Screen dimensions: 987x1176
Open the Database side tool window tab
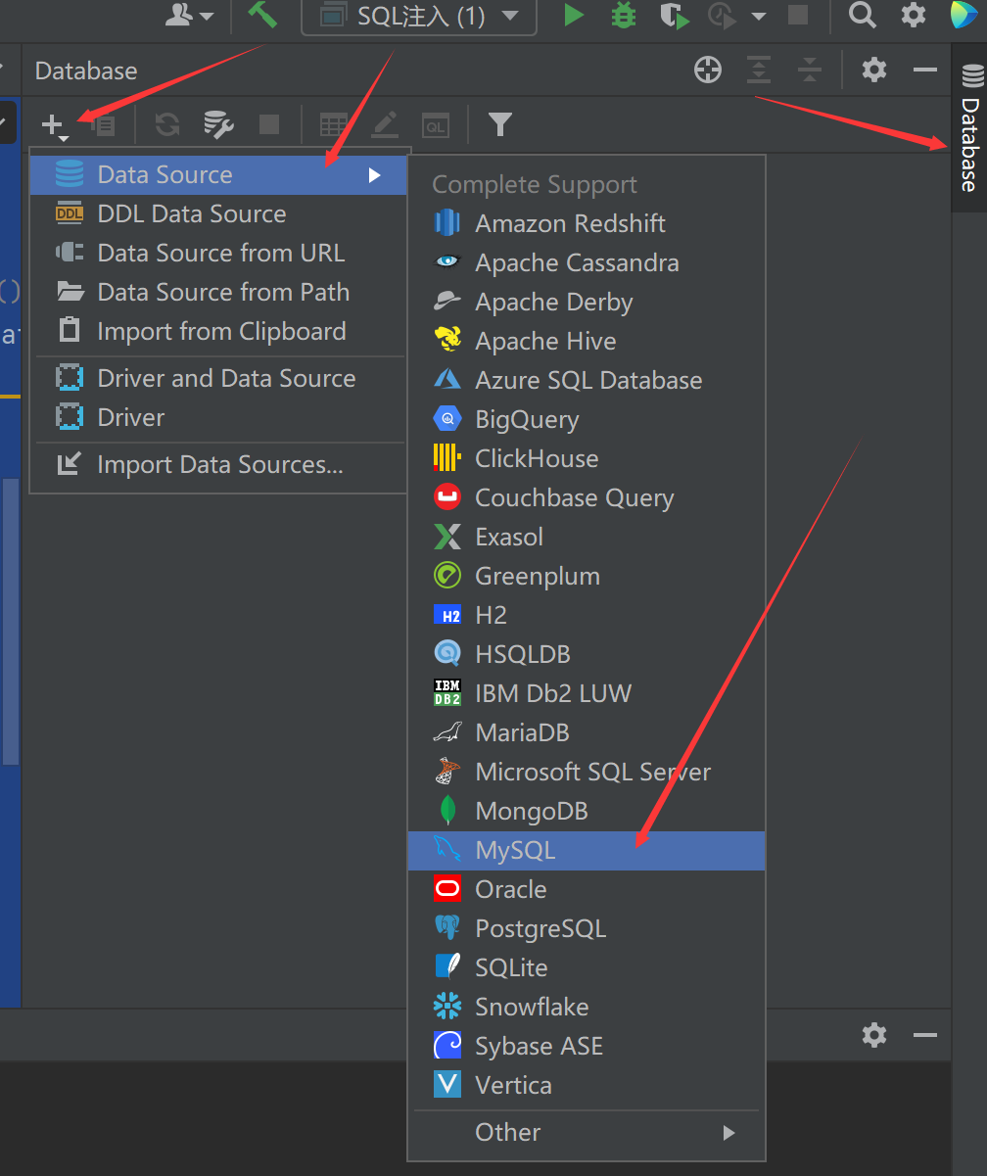969,127
